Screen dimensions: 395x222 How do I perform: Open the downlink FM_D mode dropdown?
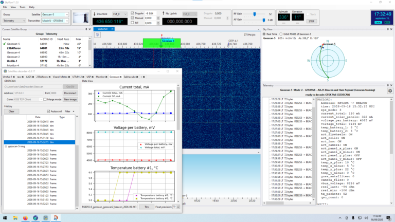click(120, 14)
